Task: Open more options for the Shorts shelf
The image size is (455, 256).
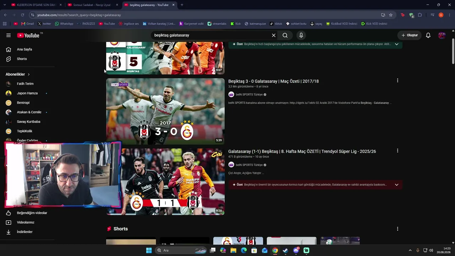Action: (397, 229)
